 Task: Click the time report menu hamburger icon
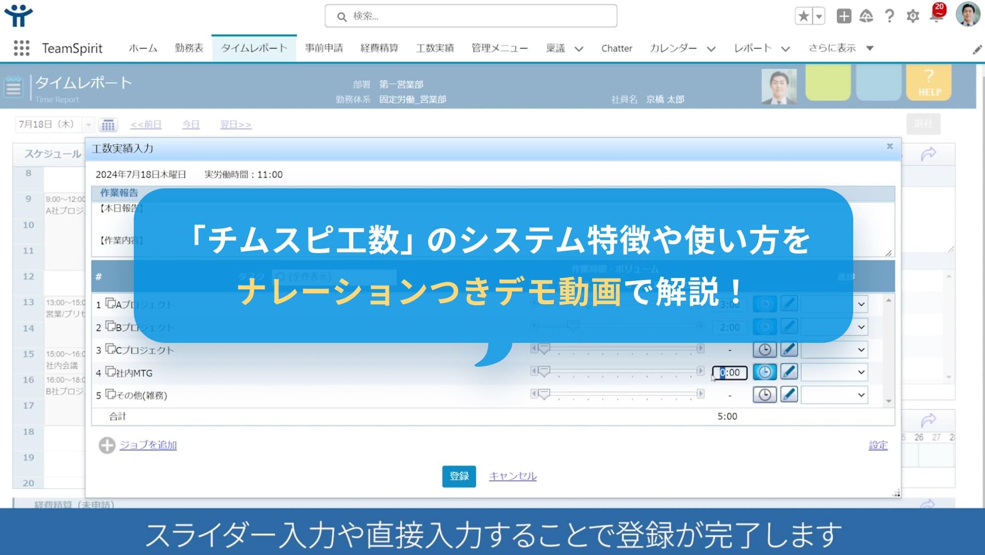(x=13, y=87)
